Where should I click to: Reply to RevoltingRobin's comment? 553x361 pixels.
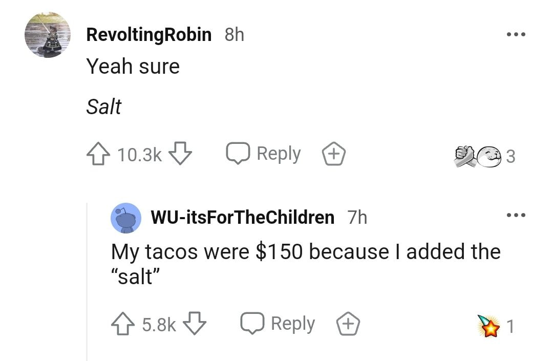click(x=264, y=154)
